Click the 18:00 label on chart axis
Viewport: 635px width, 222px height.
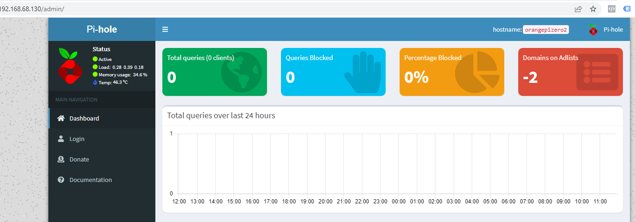click(x=289, y=202)
